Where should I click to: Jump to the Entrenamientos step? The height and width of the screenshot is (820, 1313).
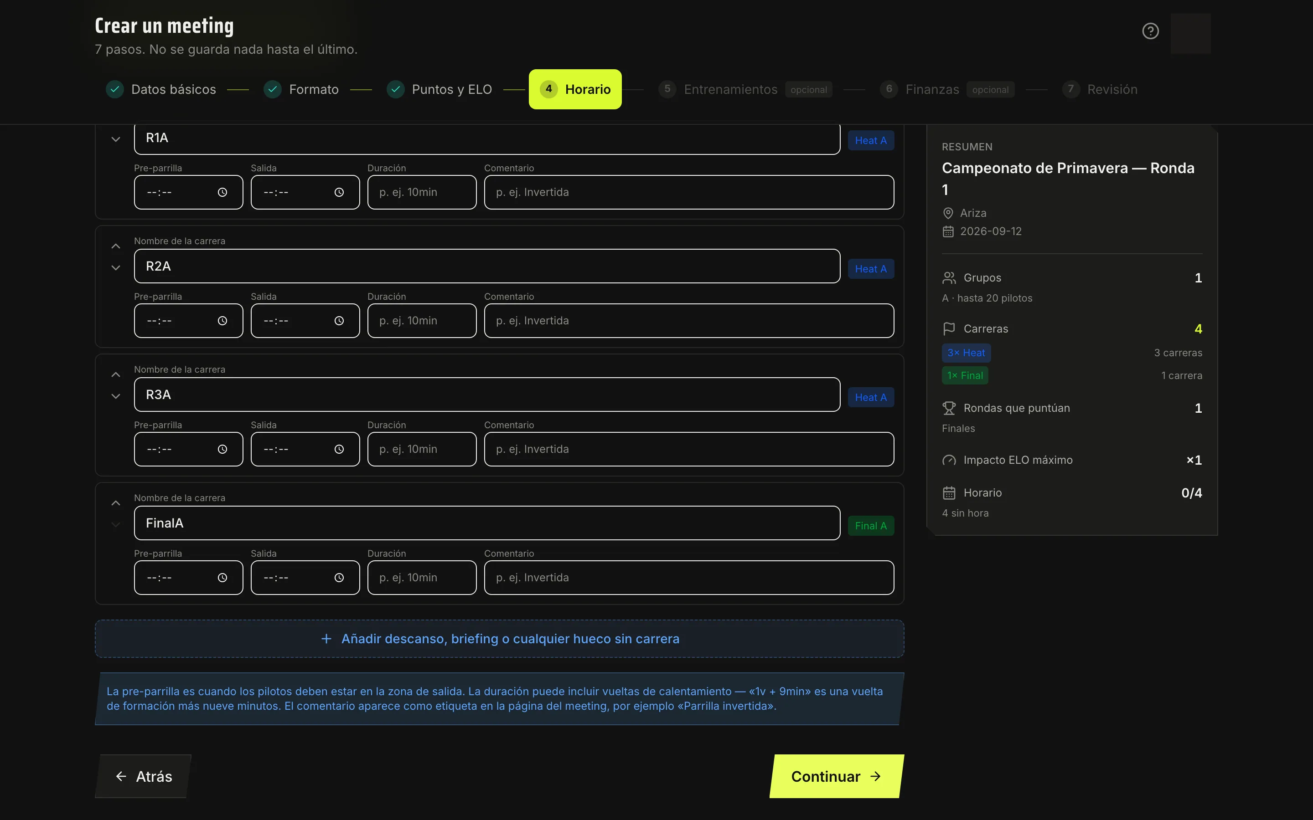[745, 89]
